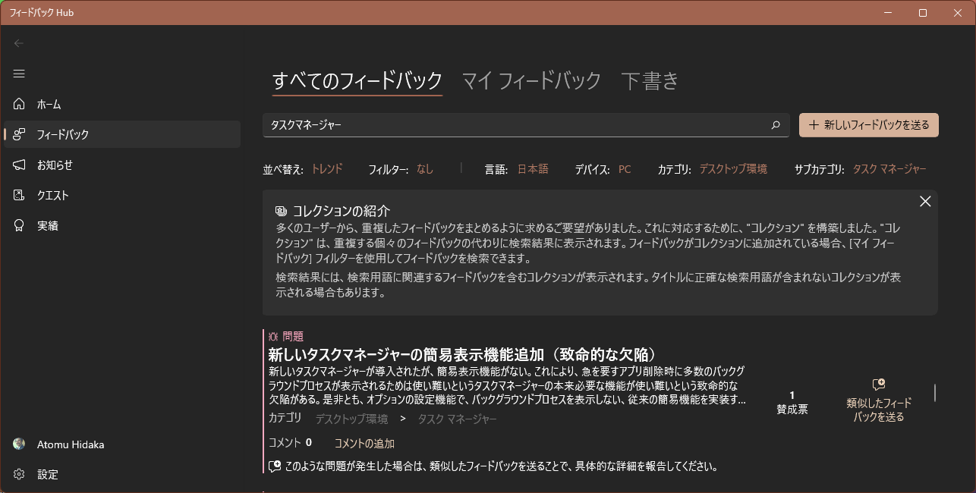Click the 問題 bug icon
This screenshot has width=976, height=493.
[x=273, y=336]
